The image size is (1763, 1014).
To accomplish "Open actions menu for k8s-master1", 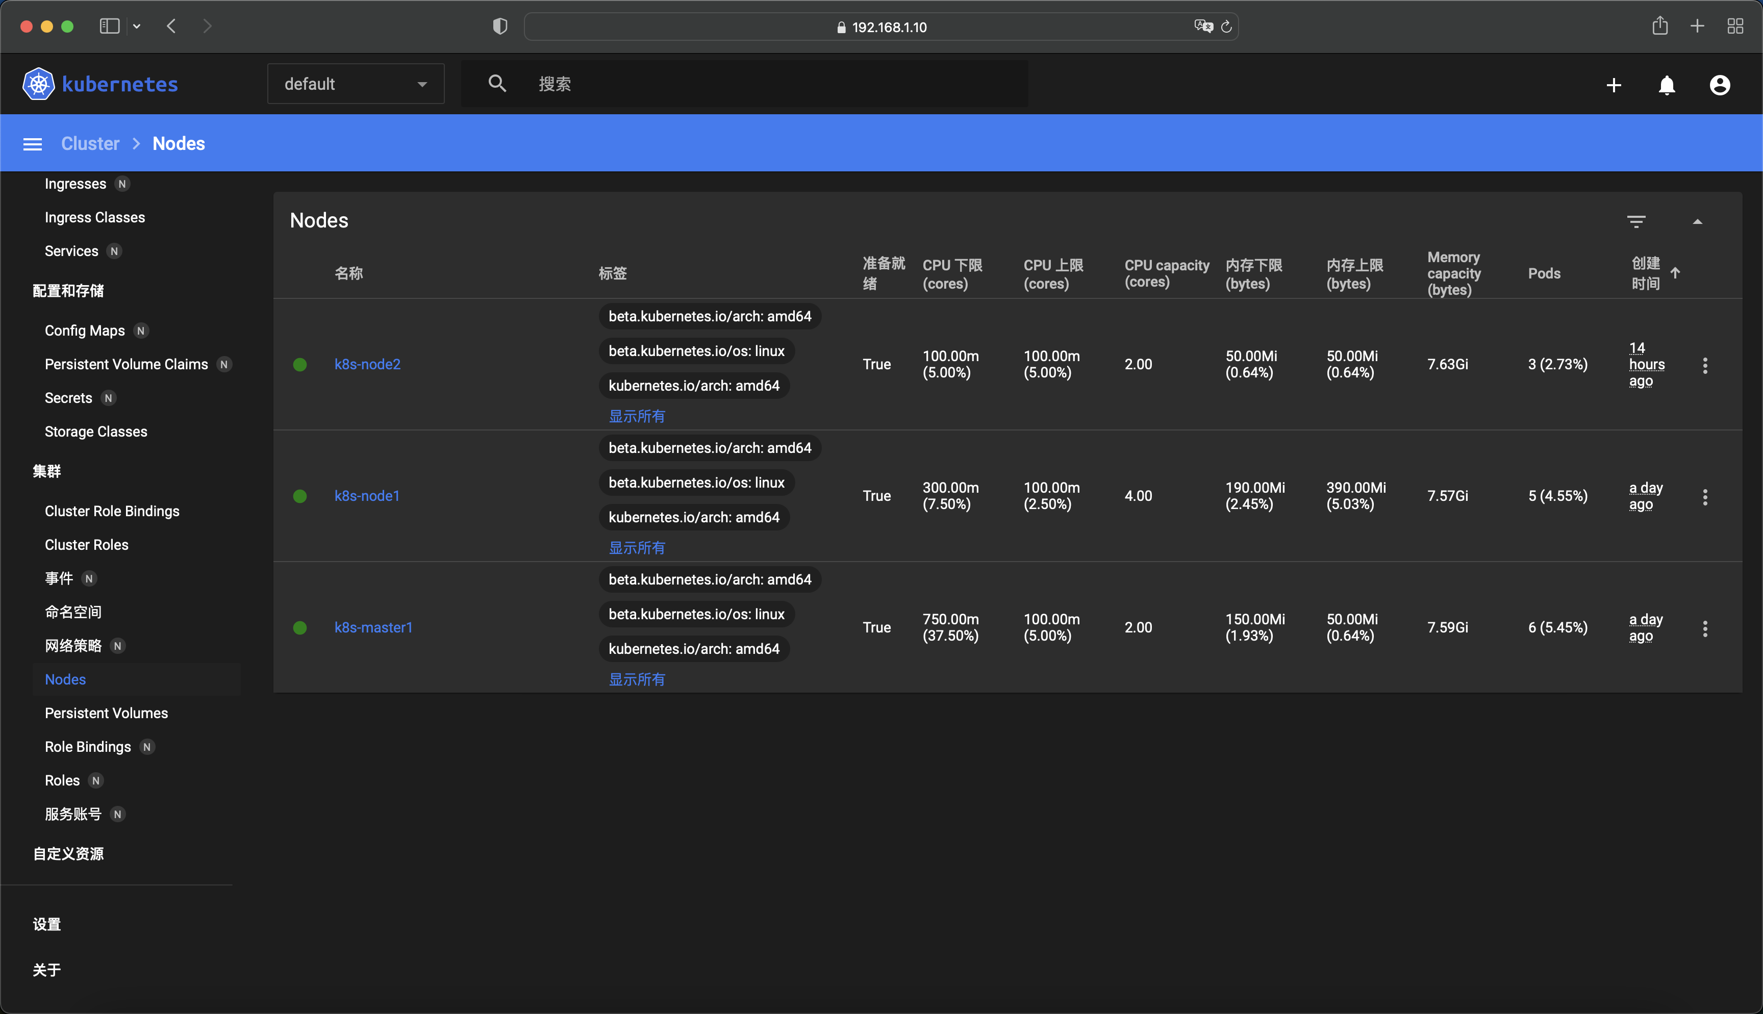I will tap(1705, 628).
